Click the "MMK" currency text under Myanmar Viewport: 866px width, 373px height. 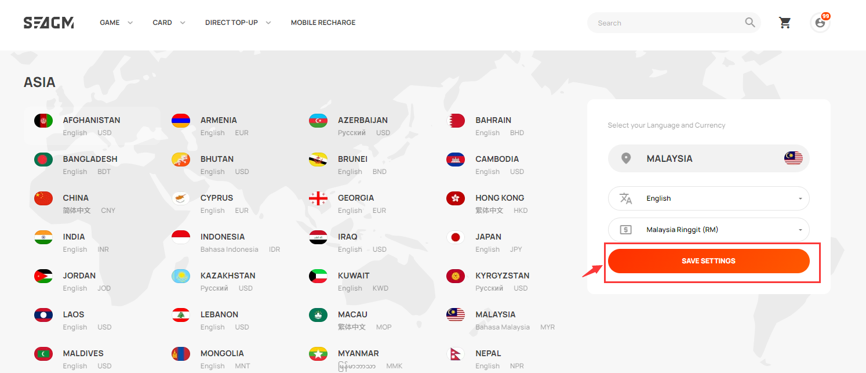tap(394, 366)
